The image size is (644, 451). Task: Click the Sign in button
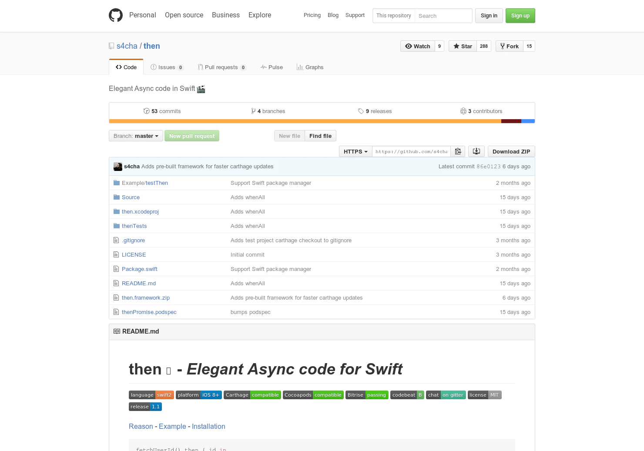tap(489, 16)
